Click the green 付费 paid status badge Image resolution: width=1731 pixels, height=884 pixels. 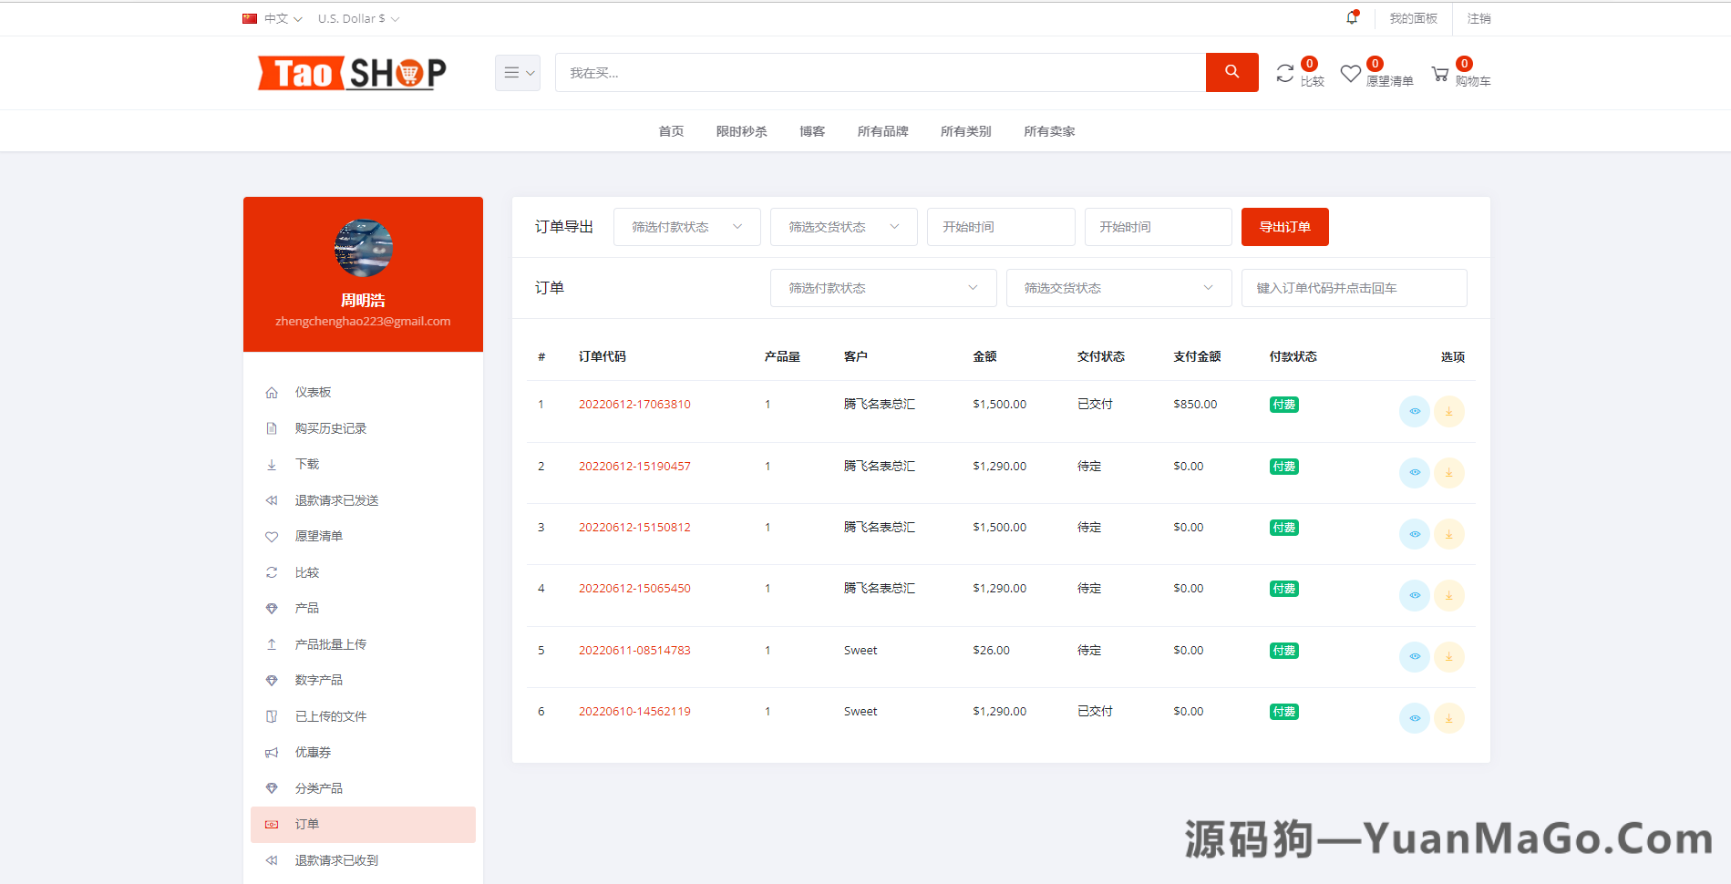pyautogui.click(x=1283, y=404)
